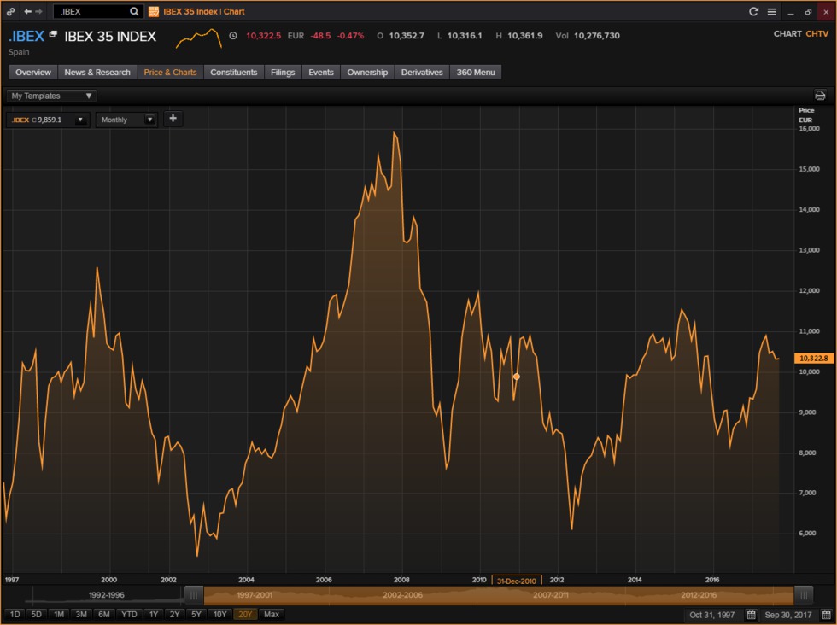Refresh the chart with reload icon

[753, 11]
